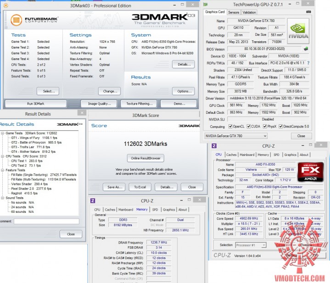Screen dimensions: 330x283
Task: Collapse the Game Tests tree node
Action: (x=3, y=133)
